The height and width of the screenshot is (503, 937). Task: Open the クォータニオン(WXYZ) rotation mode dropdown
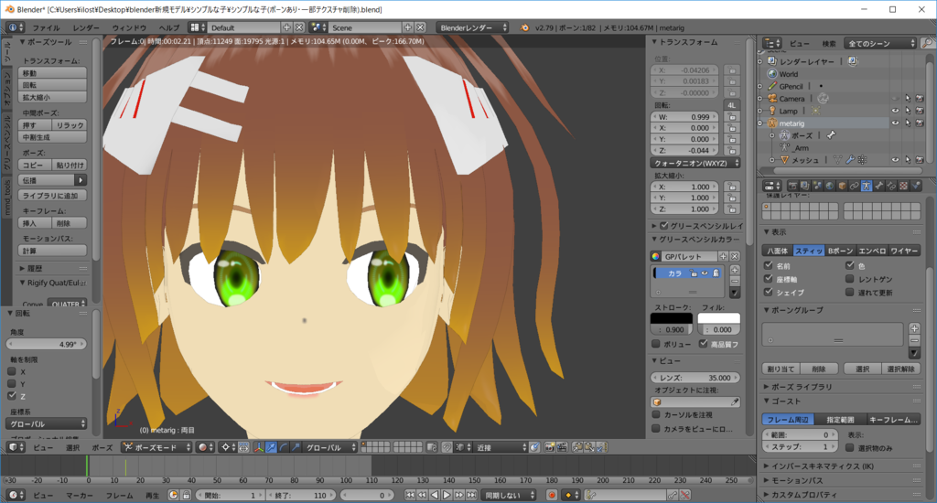click(x=695, y=163)
